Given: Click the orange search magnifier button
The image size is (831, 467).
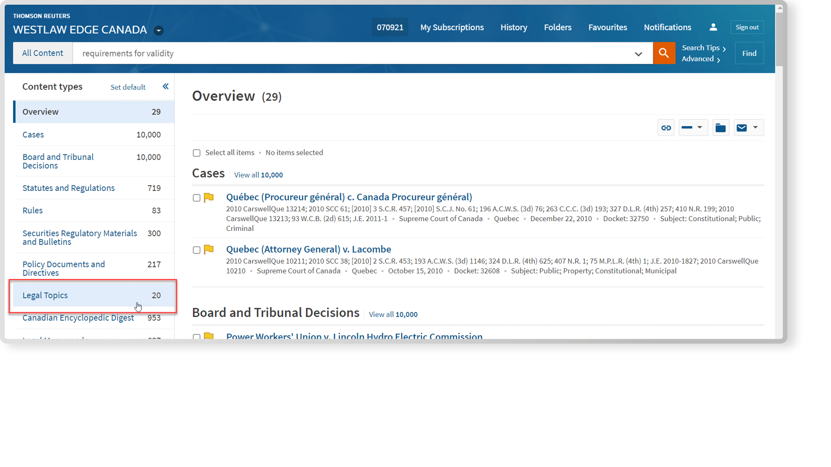Looking at the screenshot, I should pyautogui.click(x=664, y=53).
